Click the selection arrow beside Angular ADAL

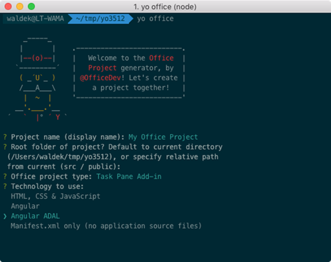click(5, 216)
